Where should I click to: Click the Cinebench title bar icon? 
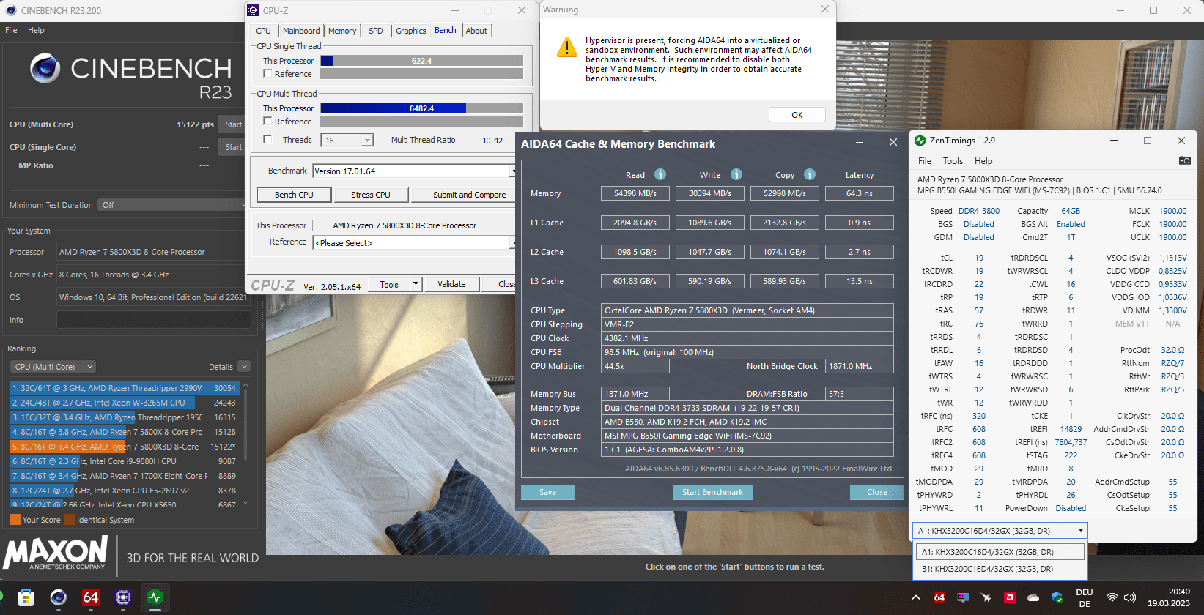tap(11, 10)
